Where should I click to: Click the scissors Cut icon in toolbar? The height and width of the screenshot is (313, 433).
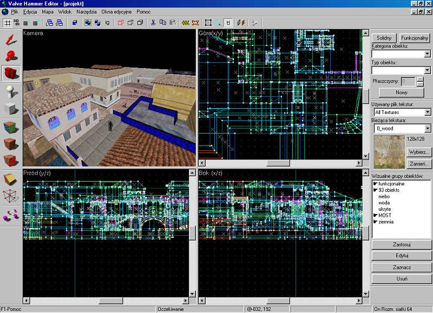pos(153,23)
